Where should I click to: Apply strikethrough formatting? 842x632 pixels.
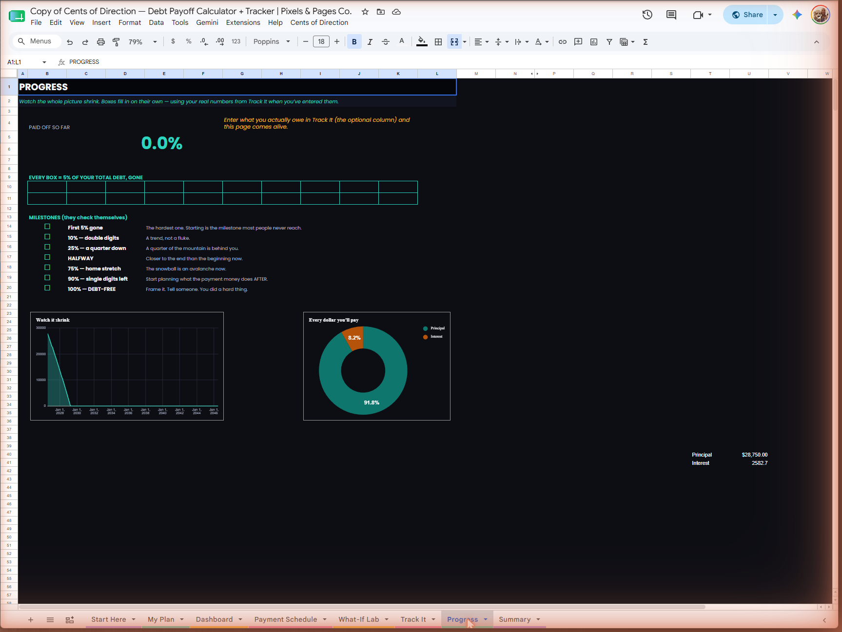pos(386,42)
